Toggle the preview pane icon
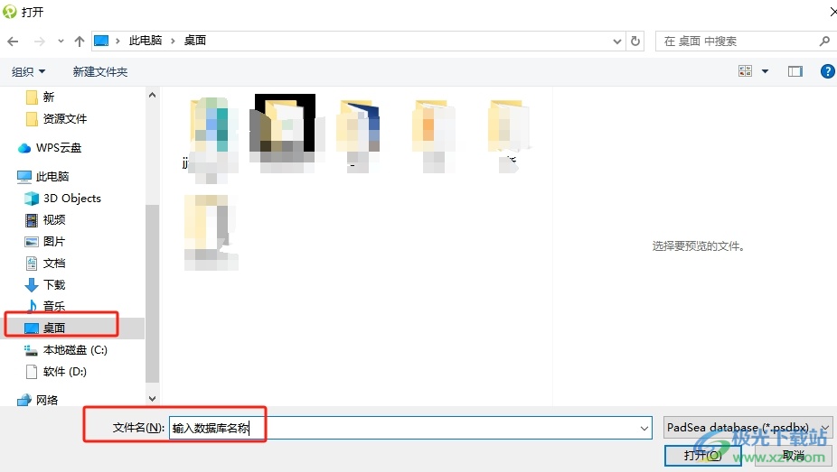This screenshot has width=837, height=472. tap(795, 71)
